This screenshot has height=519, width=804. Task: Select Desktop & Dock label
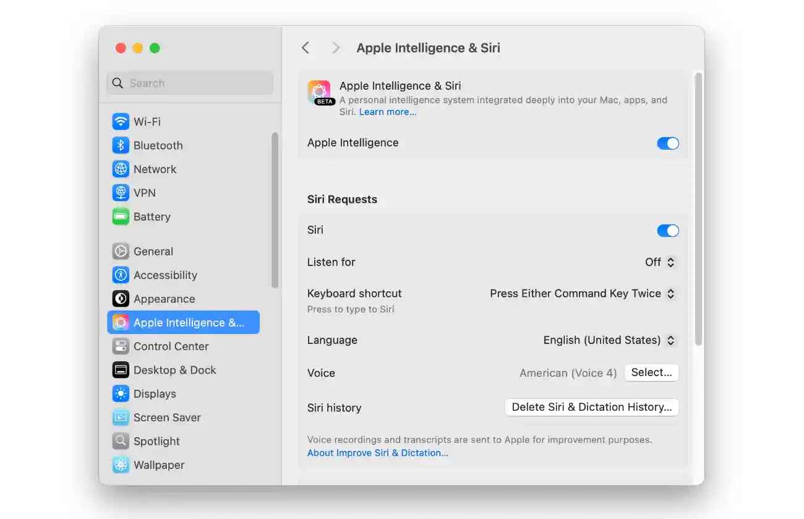click(x=175, y=370)
